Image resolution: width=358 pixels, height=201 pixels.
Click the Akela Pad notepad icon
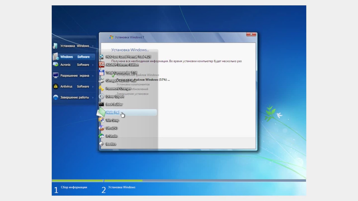101,112
